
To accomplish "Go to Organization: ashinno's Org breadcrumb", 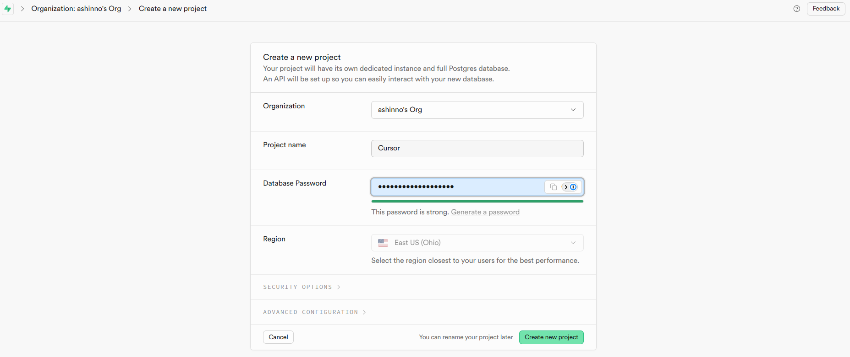I will 76,9.
